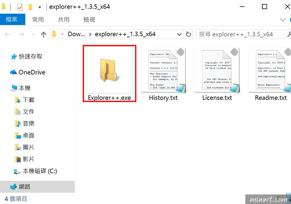Open the 圖片 folder in sidebar

(x=25, y=147)
